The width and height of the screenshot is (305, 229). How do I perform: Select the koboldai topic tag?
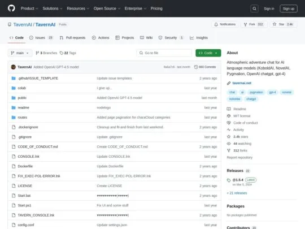[x=234, y=99]
